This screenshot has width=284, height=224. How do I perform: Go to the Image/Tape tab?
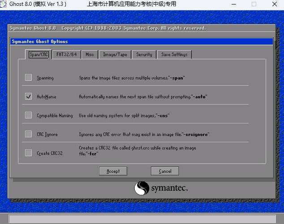pos(115,54)
